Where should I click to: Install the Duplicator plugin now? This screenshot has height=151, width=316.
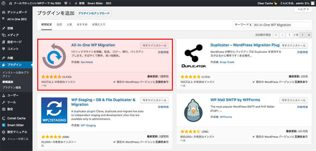click(x=294, y=46)
